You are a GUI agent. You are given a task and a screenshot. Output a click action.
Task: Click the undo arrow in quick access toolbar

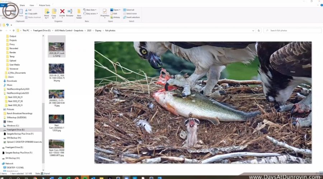click(8, 25)
